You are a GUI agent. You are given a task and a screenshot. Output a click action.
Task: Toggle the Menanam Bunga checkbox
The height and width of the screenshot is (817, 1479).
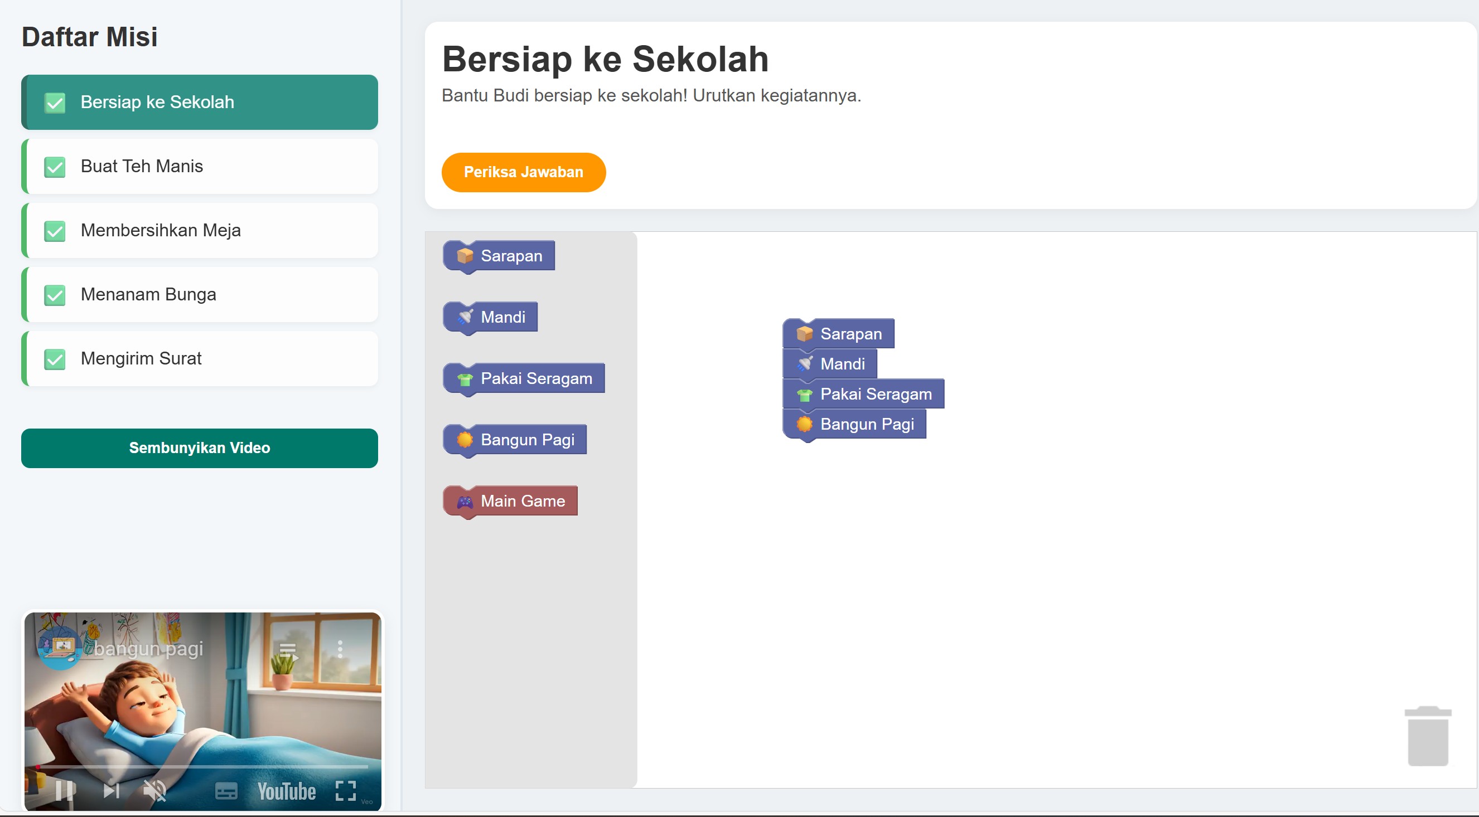coord(55,295)
